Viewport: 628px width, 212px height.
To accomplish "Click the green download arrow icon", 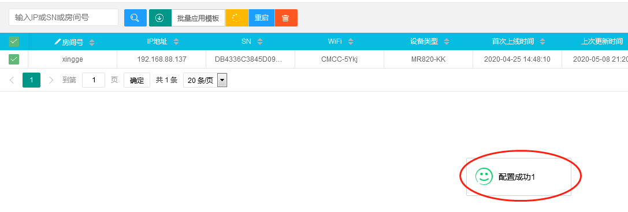I will [160, 18].
